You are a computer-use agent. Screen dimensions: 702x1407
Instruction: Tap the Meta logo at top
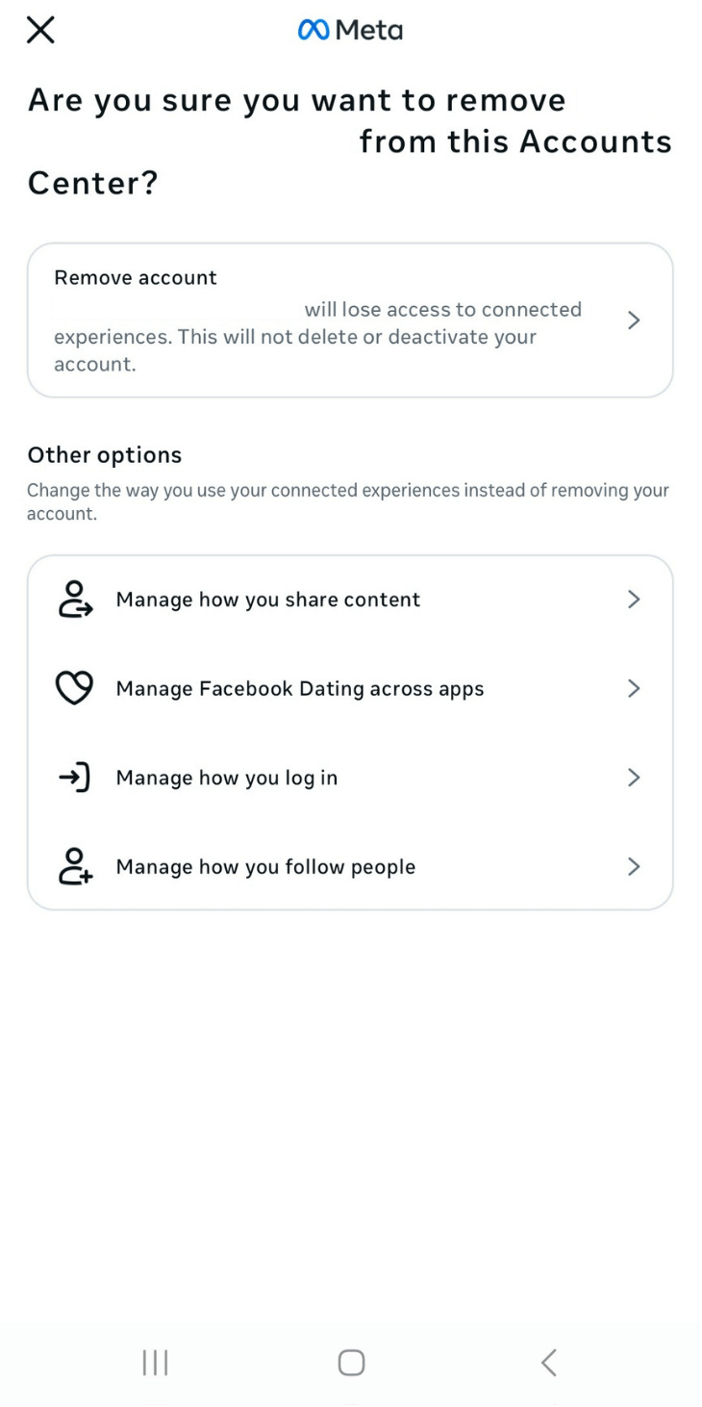[x=350, y=31]
